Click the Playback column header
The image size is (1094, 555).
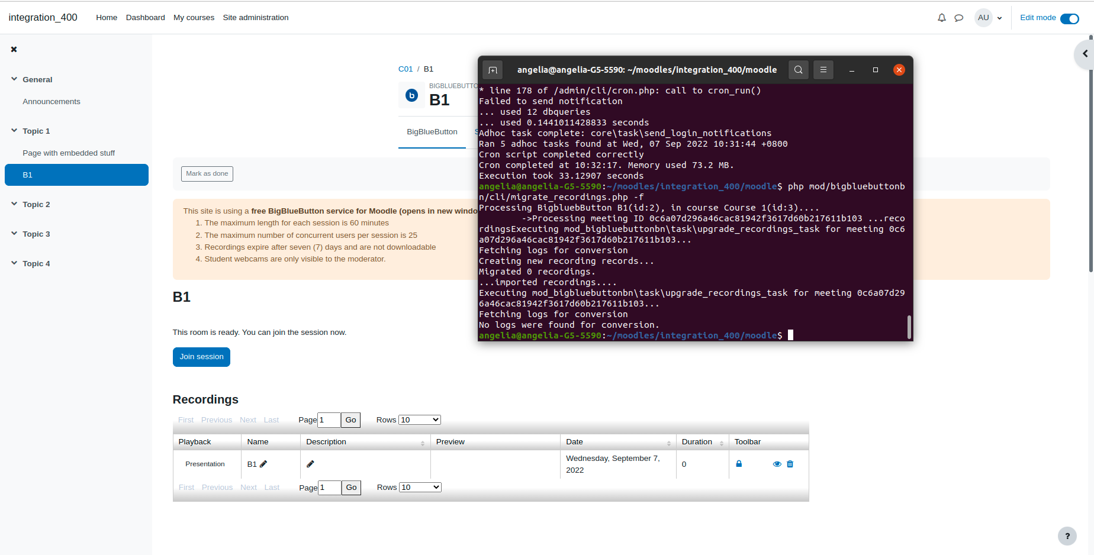click(207, 442)
